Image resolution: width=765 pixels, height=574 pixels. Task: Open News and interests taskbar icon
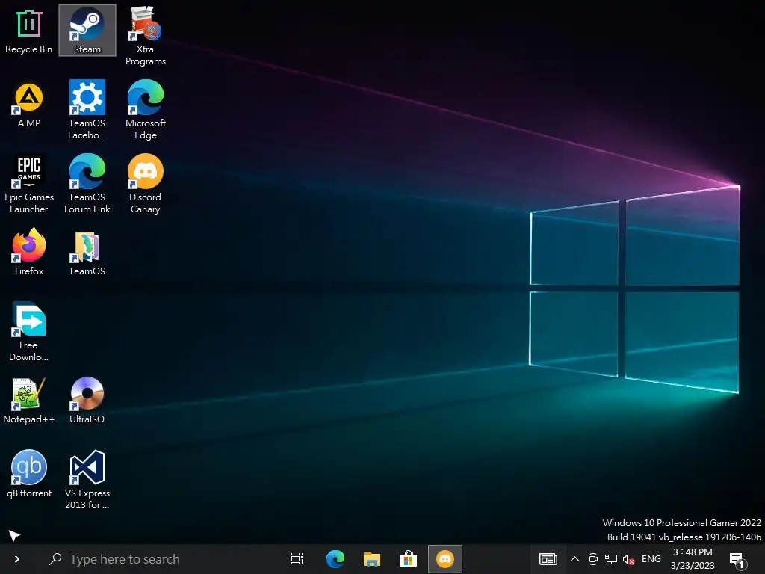(x=548, y=559)
